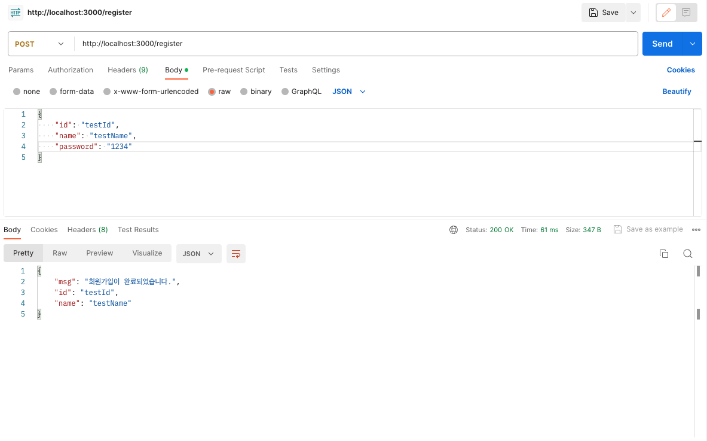Select the form-data body type

72,92
